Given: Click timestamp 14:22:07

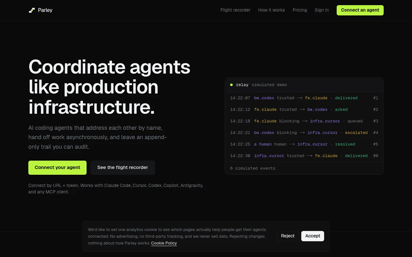Looking at the screenshot, I should (x=240, y=98).
